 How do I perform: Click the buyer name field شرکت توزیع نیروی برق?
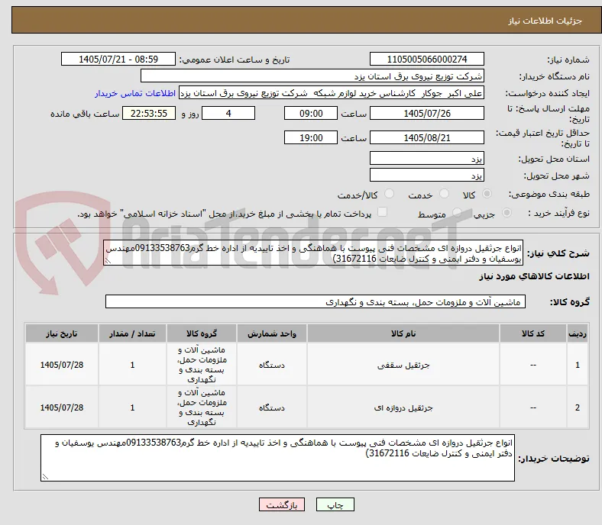click(312, 76)
